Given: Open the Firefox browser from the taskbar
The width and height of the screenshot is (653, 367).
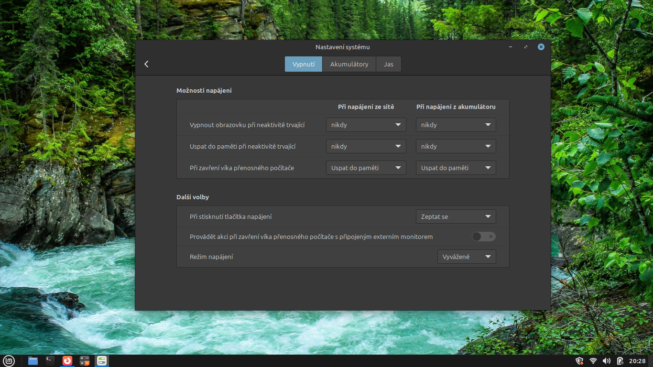Looking at the screenshot, I should pyautogui.click(x=67, y=361).
